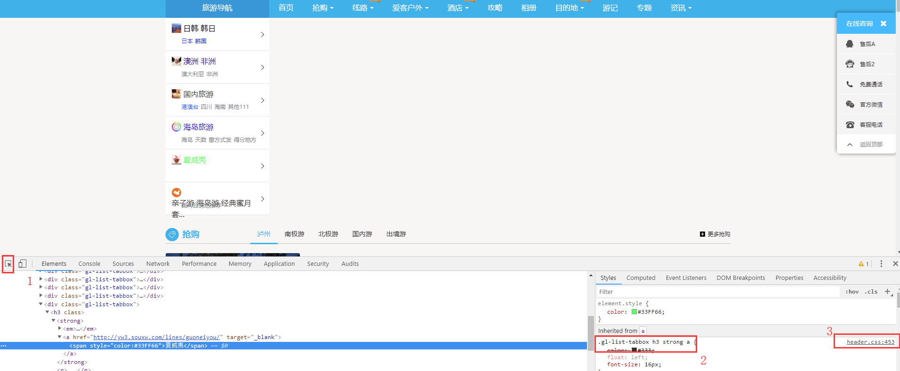Toggle the .cls class editor
Image resolution: width=900 pixels, height=371 pixels.
click(871, 292)
